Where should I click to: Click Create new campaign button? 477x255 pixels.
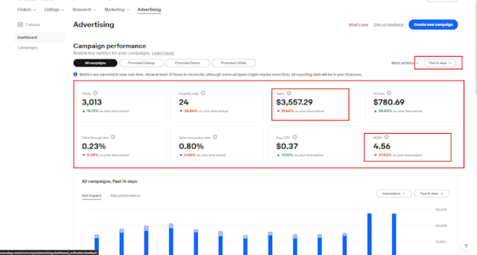(434, 25)
